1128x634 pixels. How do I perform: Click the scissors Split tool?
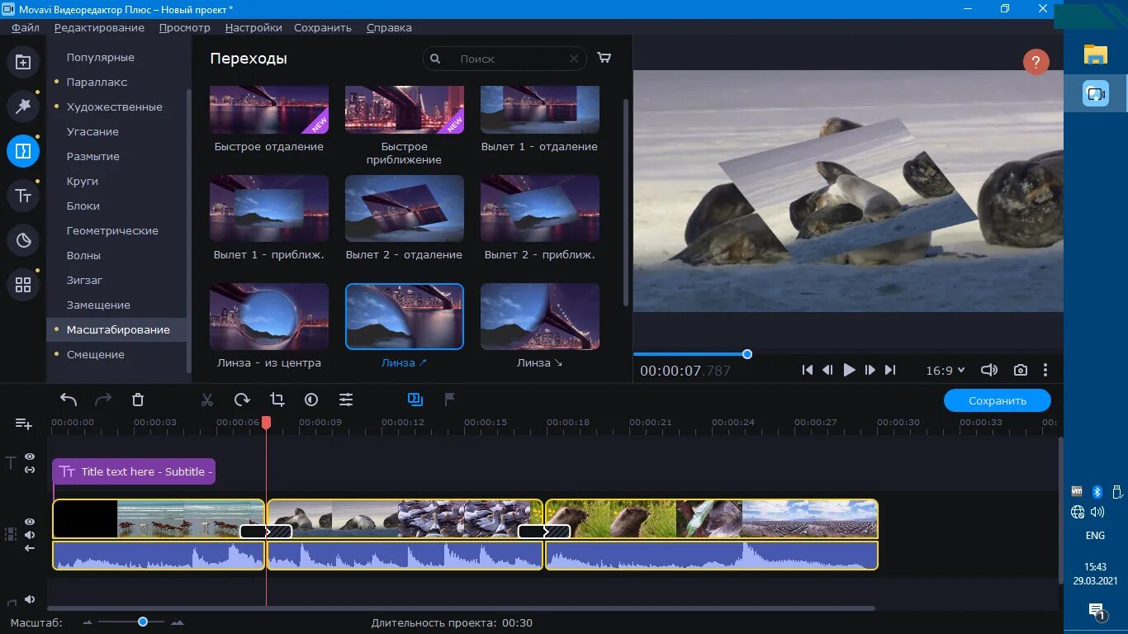(207, 400)
